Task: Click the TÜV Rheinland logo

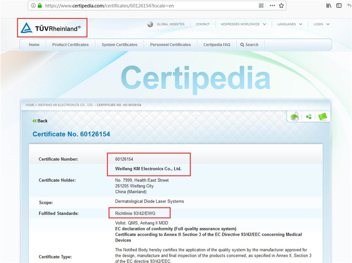Action: pyautogui.click(x=52, y=29)
